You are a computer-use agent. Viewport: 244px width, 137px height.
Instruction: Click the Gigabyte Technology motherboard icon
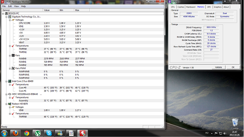tap(10, 17)
